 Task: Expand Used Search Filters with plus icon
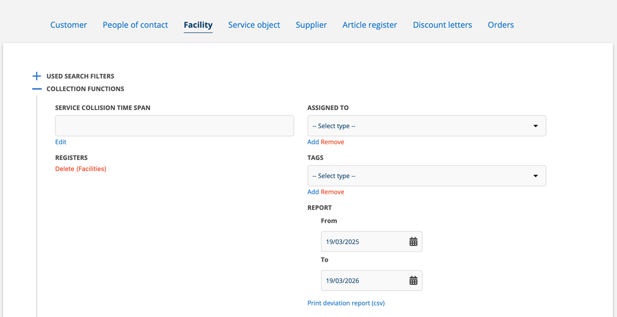pyautogui.click(x=37, y=76)
